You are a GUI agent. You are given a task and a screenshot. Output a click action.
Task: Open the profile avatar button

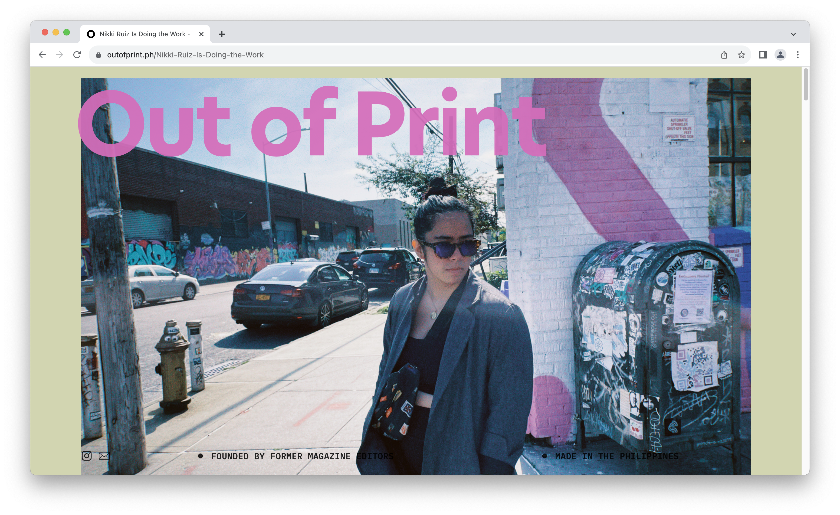(780, 55)
